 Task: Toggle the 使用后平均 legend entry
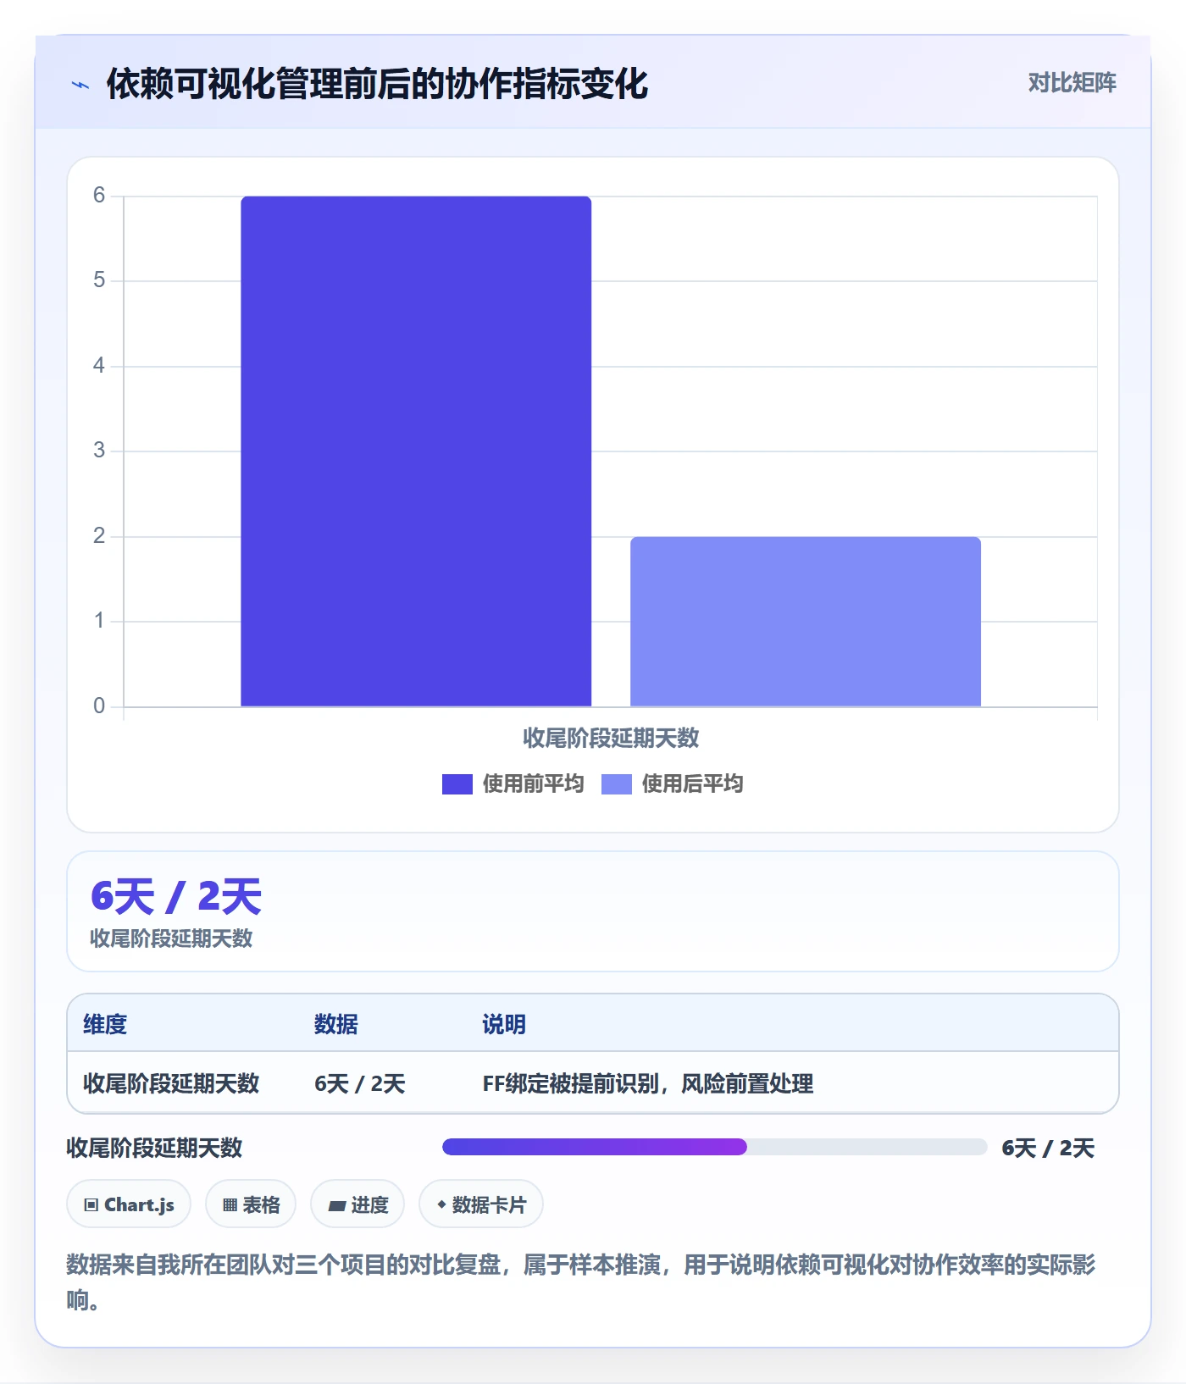[x=672, y=783]
